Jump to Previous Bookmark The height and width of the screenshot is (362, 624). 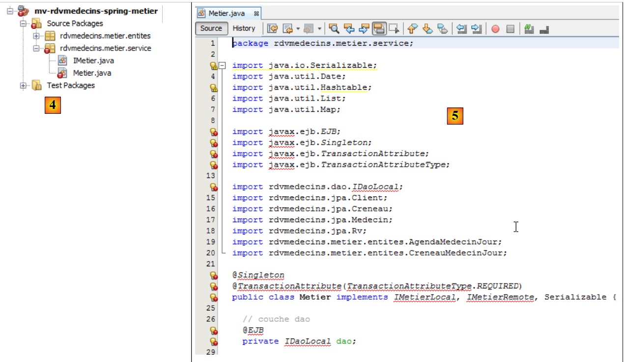pyautogui.click(x=412, y=28)
